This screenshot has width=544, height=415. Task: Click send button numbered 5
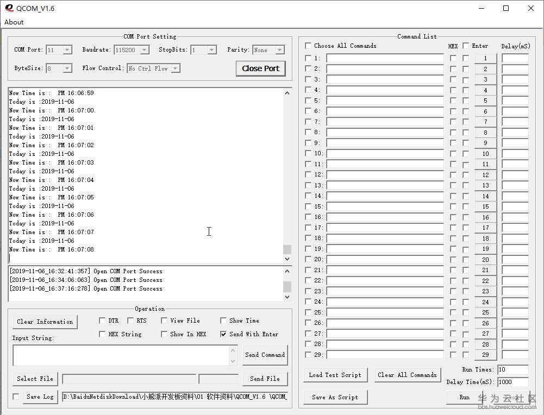point(485,100)
